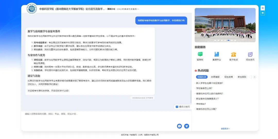Switch to traditional Chinese (繁)

point(263,13)
